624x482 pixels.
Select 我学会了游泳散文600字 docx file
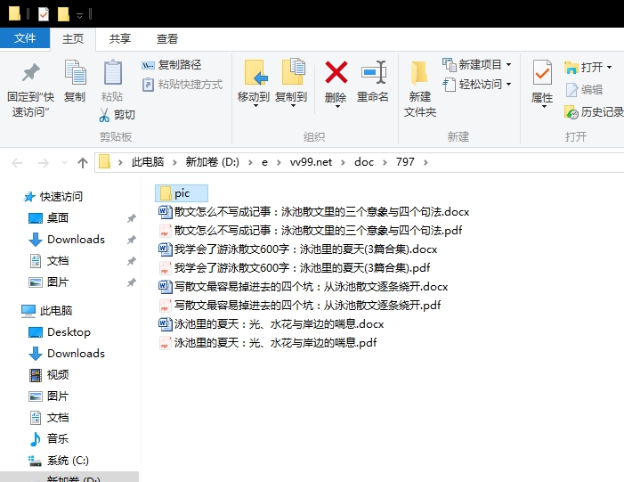297,249
